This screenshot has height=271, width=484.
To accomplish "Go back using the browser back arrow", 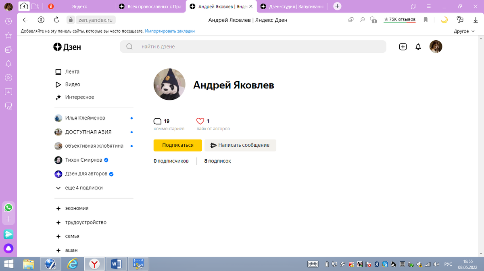I will point(25,20).
